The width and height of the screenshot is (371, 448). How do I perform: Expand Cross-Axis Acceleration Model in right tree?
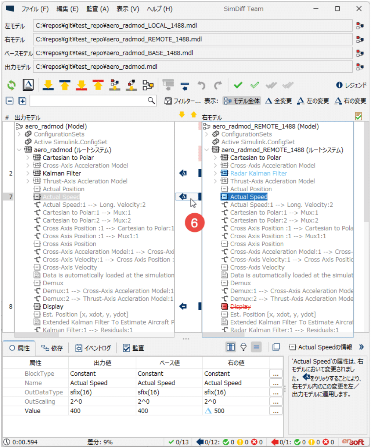pyautogui.click(x=215, y=165)
